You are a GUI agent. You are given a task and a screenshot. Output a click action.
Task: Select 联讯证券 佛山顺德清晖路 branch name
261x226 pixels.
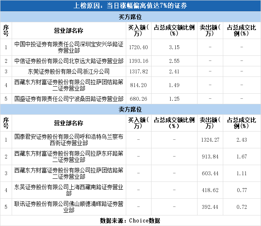point(69,207)
